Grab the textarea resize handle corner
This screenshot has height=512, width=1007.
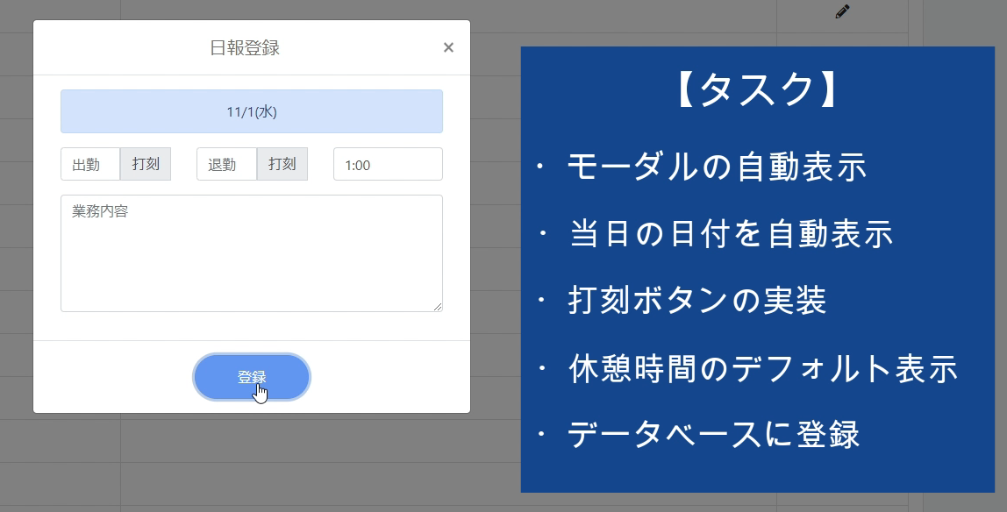(438, 307)
